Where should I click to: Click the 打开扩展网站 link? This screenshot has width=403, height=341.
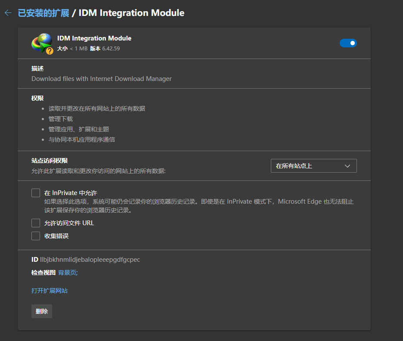[50, 291]
